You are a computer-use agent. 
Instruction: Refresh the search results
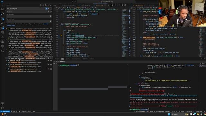coord(41,5)
